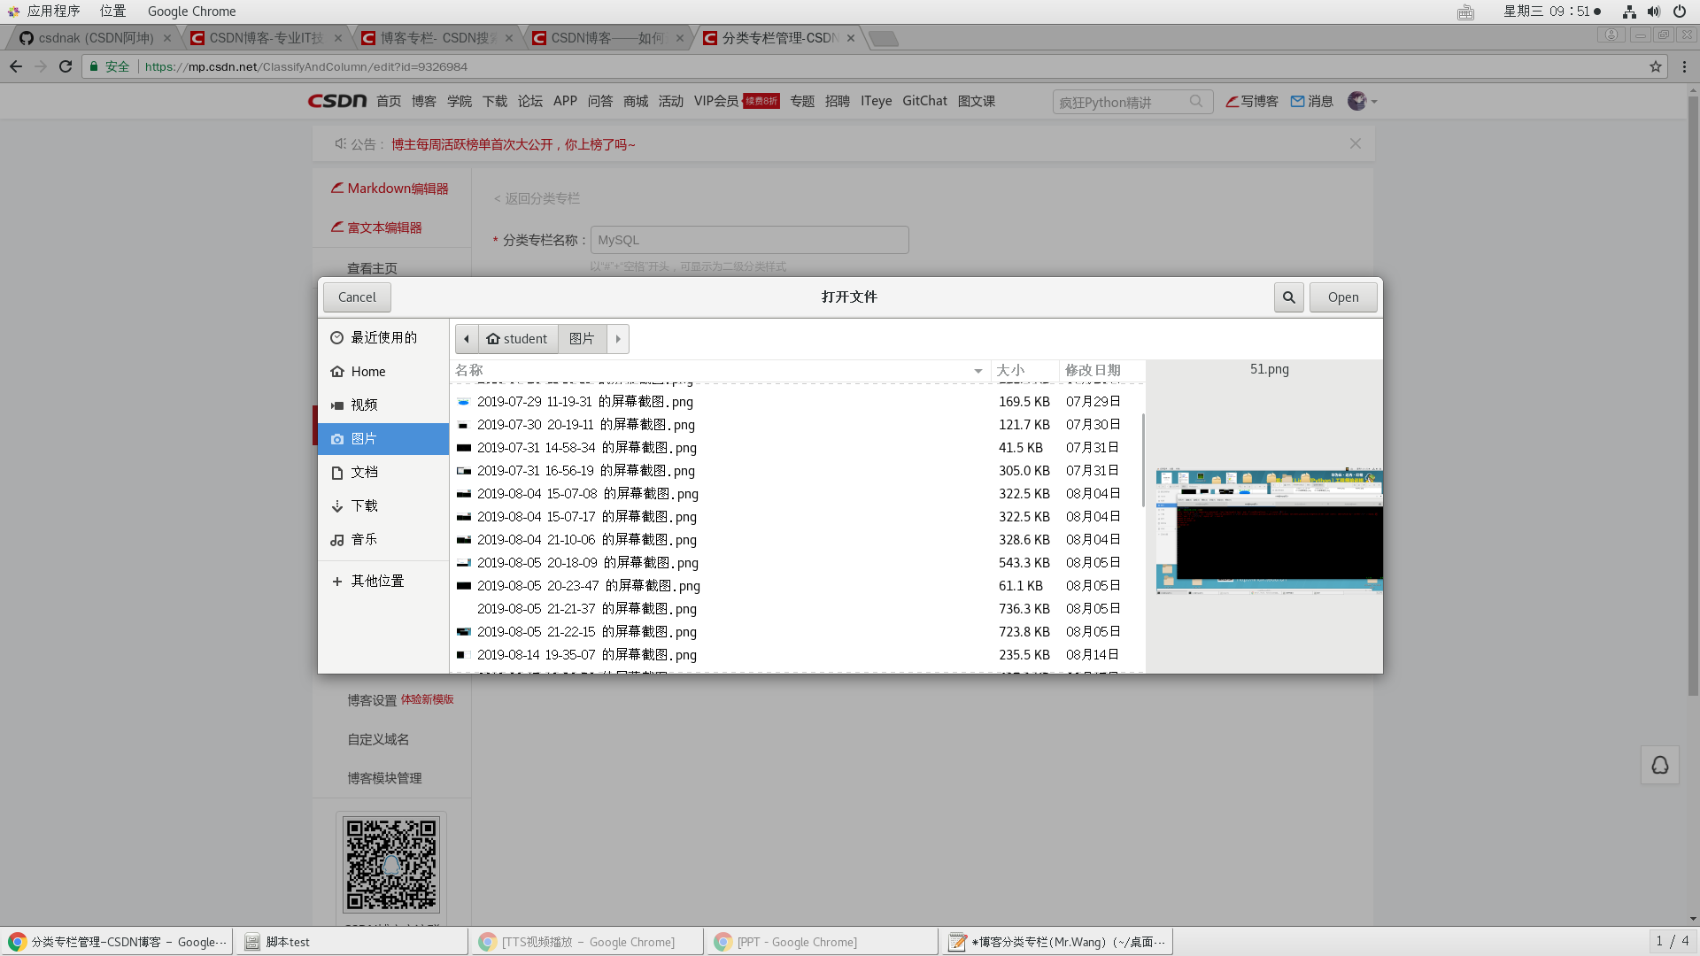Click 返回分类专栏 link
The image size is (1700, 956).
click(537, 198)
